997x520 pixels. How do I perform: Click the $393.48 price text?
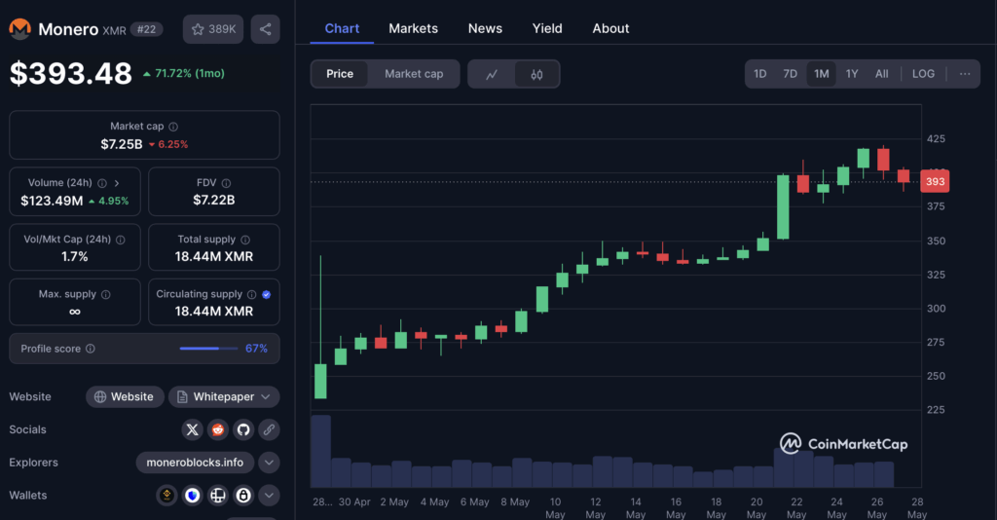click(x=70, y=73)
